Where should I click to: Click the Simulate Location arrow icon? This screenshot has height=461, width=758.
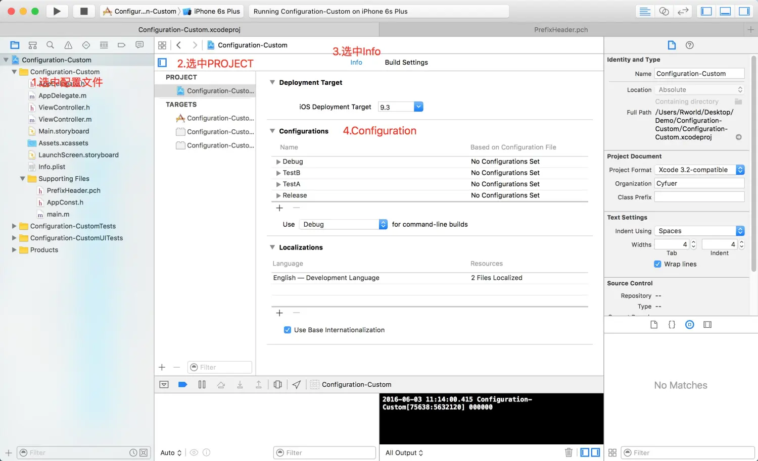pos(297,385)
